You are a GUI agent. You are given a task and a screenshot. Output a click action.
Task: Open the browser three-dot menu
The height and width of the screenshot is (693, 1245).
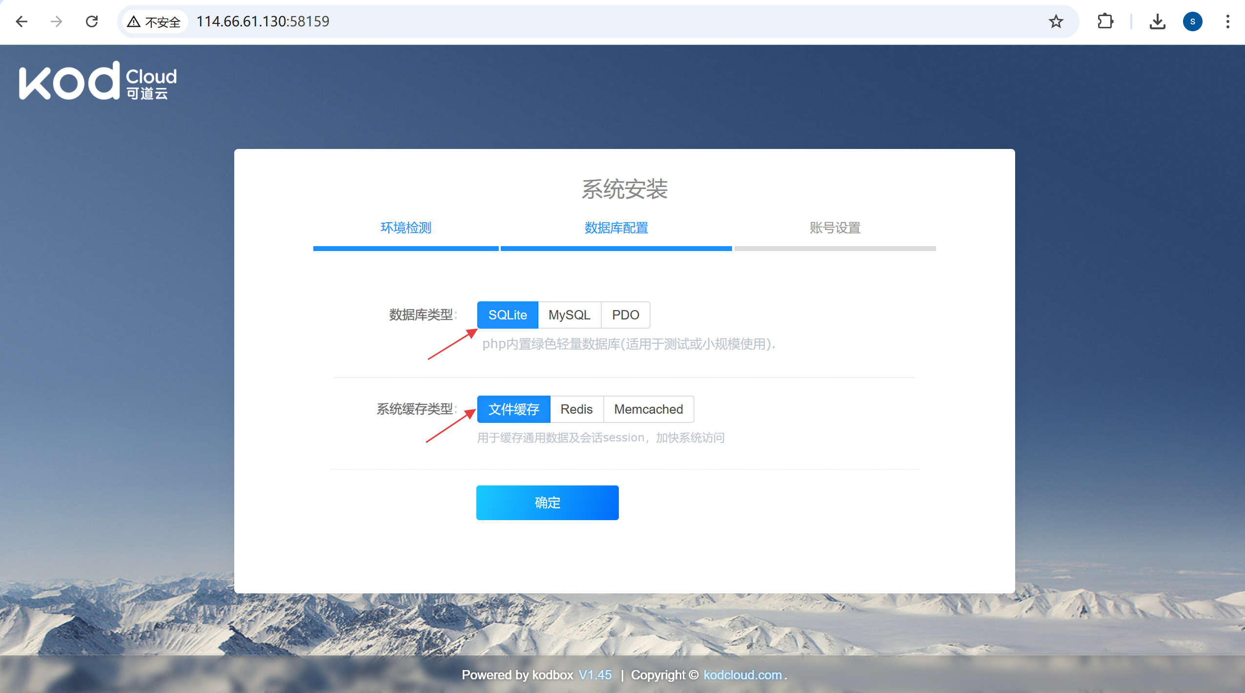[x=1227, y=21]
